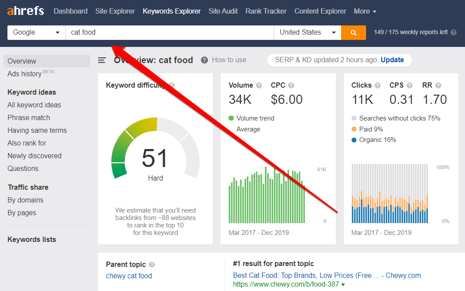
Task: Click the blue Organic legend dot
Action: tap(354, 140)
